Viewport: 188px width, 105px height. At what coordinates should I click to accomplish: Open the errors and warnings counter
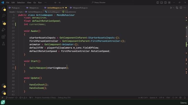tap(23, 98)
